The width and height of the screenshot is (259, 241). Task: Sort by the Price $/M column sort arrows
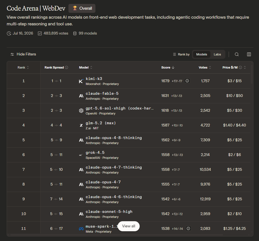coord(245,67)
